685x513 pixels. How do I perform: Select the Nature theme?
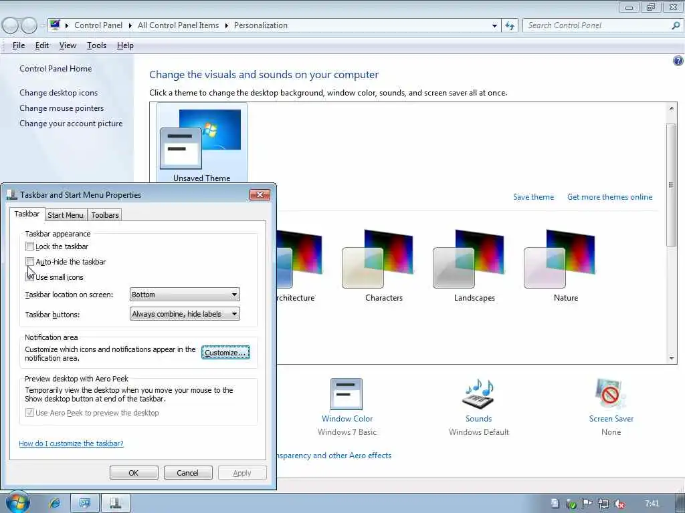tap(565, 266)
